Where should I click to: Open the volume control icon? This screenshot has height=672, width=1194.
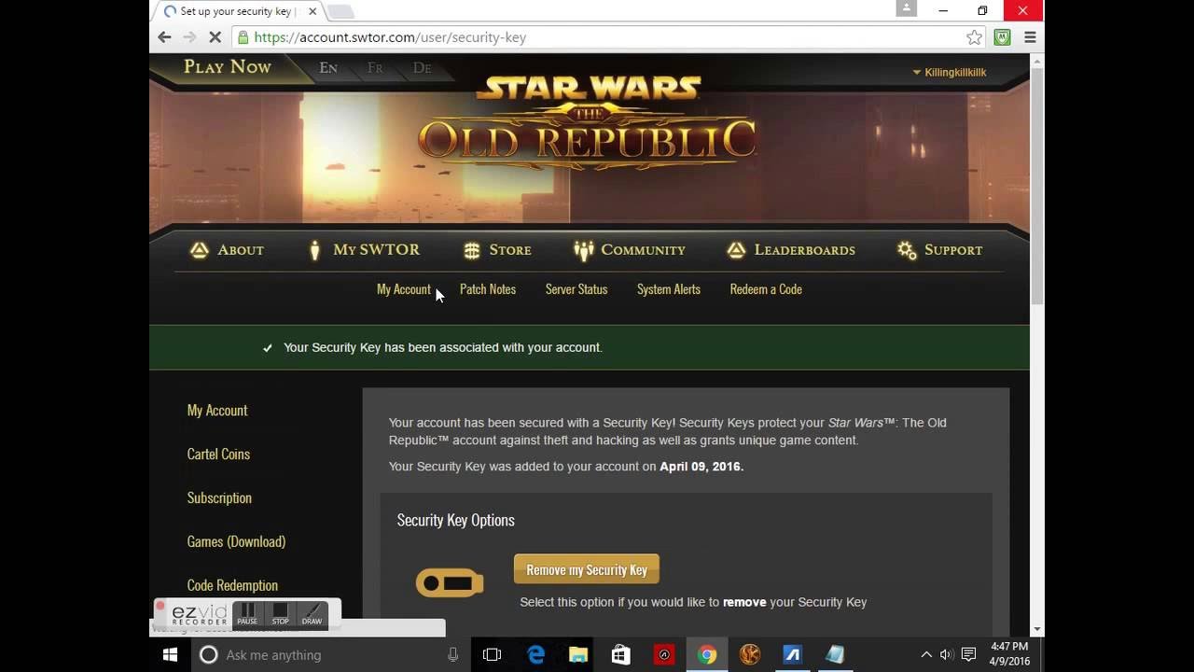[x=947, y=655]
